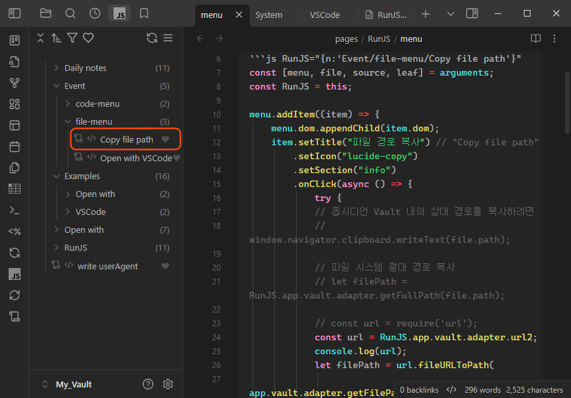Open the calendar ribbon icon
The height and width of the screenshot is (398, 571).
(x=15, y=147)
